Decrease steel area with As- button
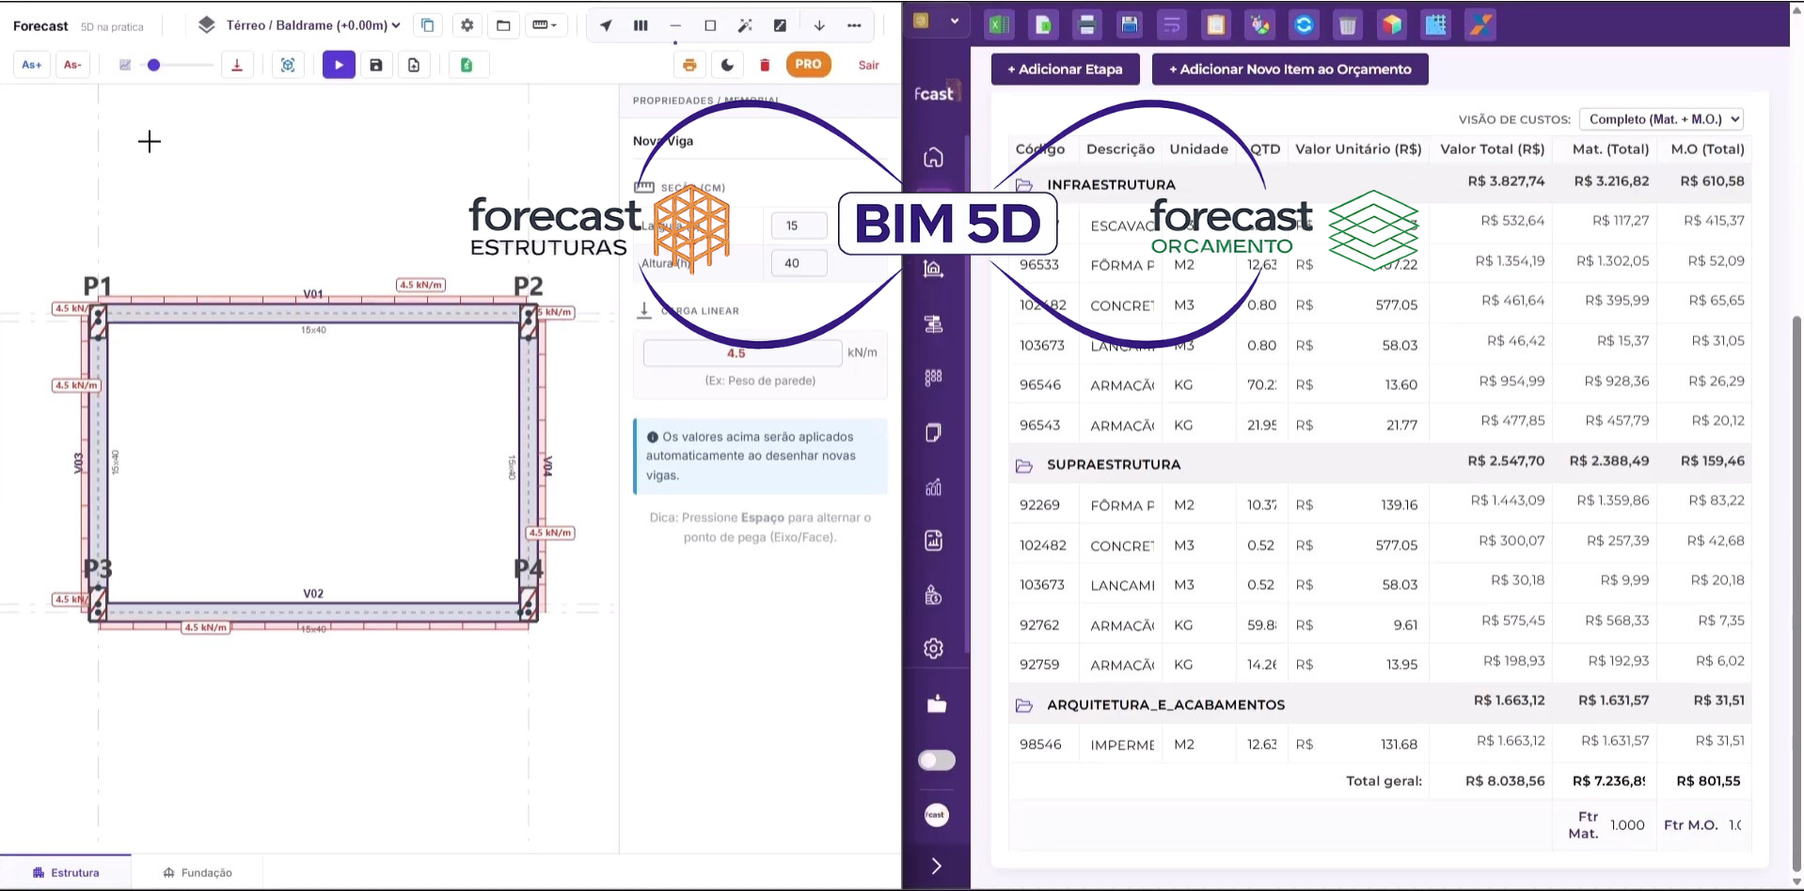This screenshot has height=891, width=1804. tap(72, 65)
